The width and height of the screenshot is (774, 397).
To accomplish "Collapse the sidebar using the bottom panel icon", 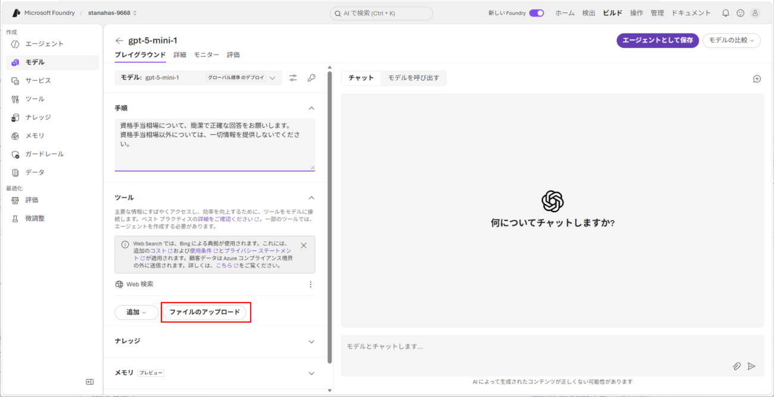I will (x=89, y=382).
